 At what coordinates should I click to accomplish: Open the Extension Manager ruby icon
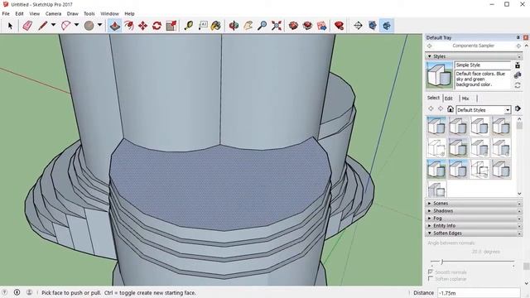click(339, 26)
